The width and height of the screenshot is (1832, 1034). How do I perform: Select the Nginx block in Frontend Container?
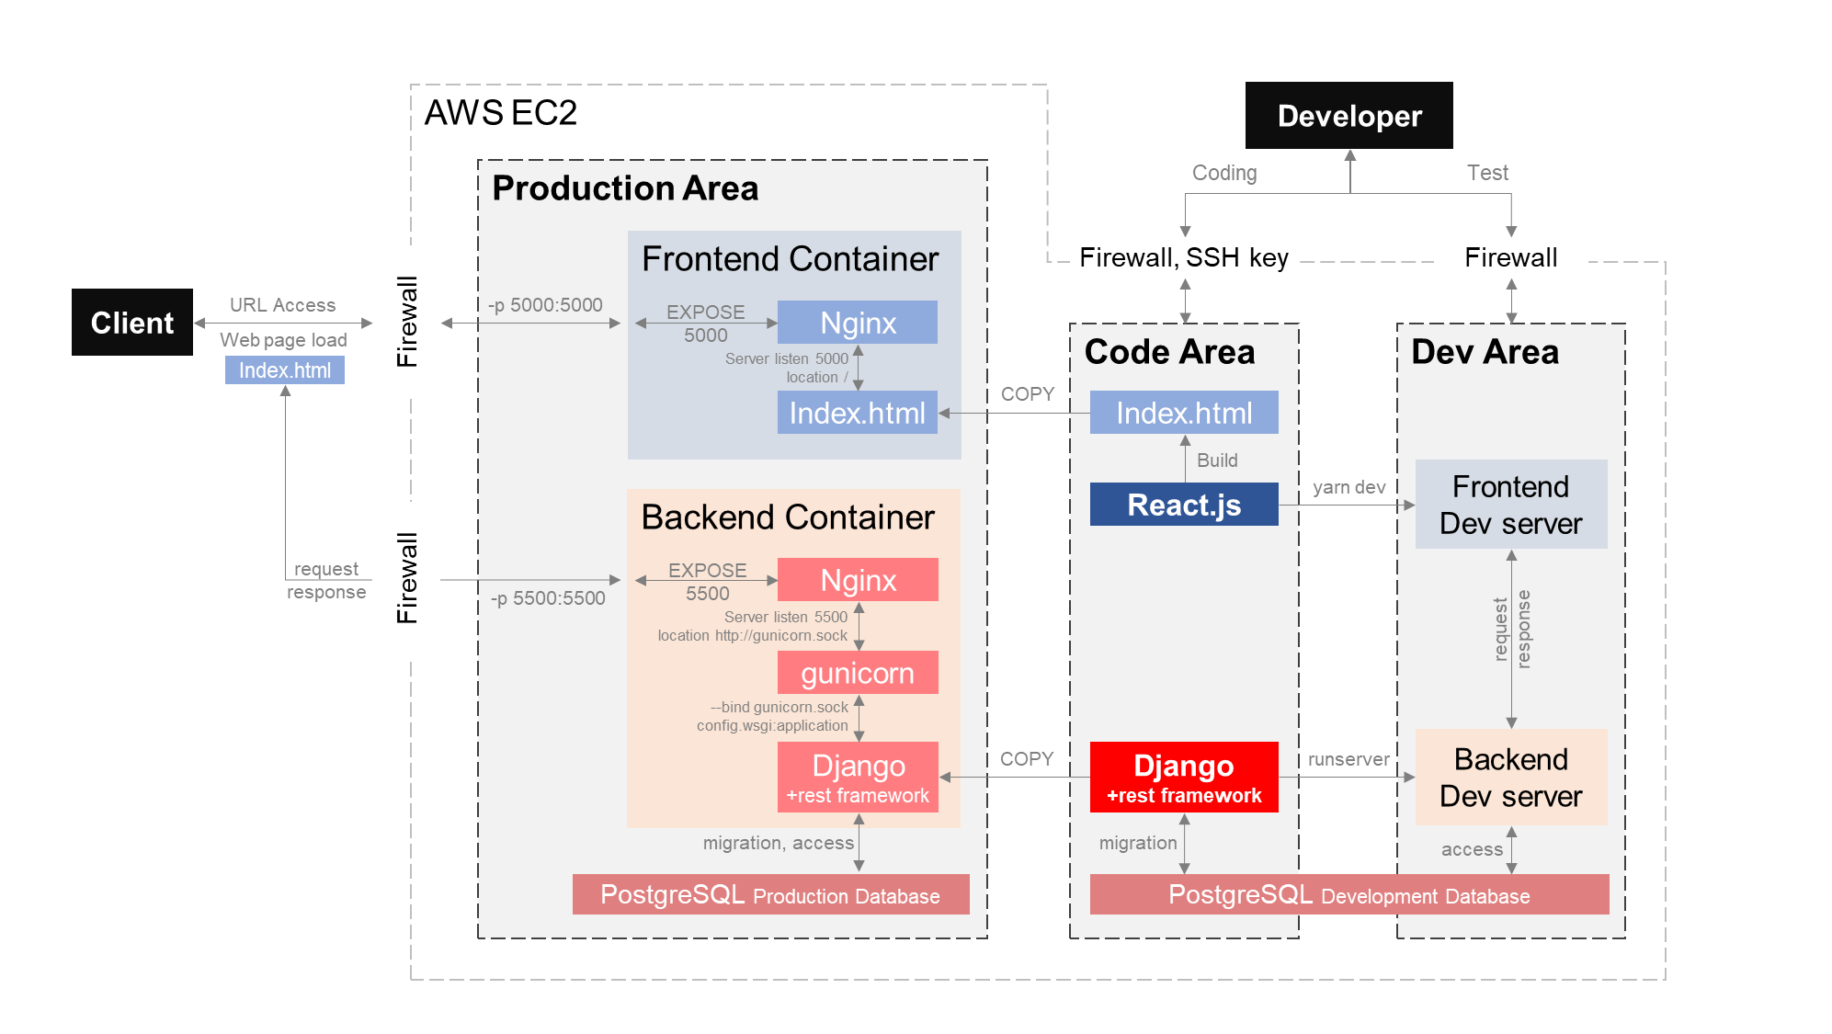pyautogui.click(x=857, y=323)
